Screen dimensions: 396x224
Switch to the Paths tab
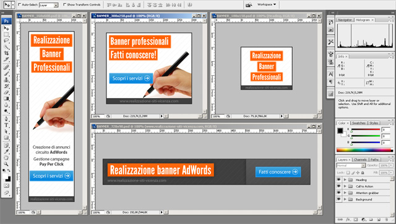coord(375,159)
